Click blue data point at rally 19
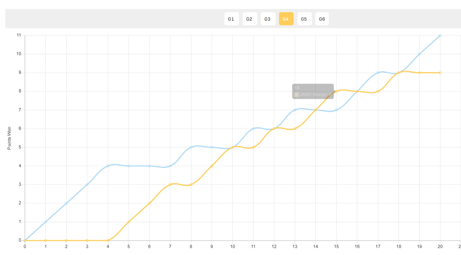The height and width of the screenshot is (255, 461). coord(419,54)
